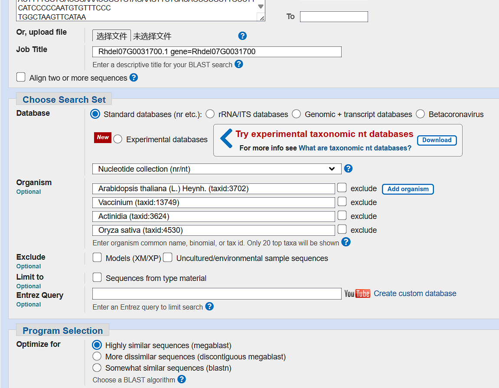Click the Add organism button
Screen dimensions: 499x388
click(408, 189)
